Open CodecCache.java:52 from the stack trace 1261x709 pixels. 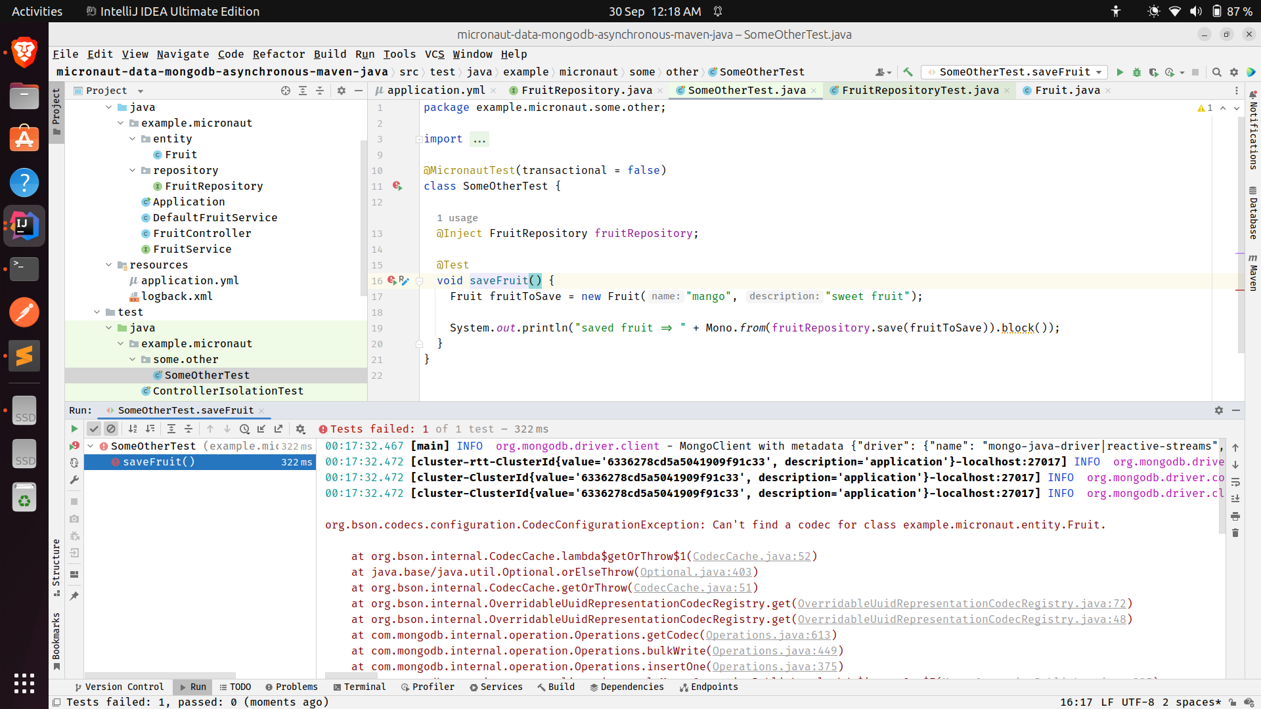click(x=752, y=556)
